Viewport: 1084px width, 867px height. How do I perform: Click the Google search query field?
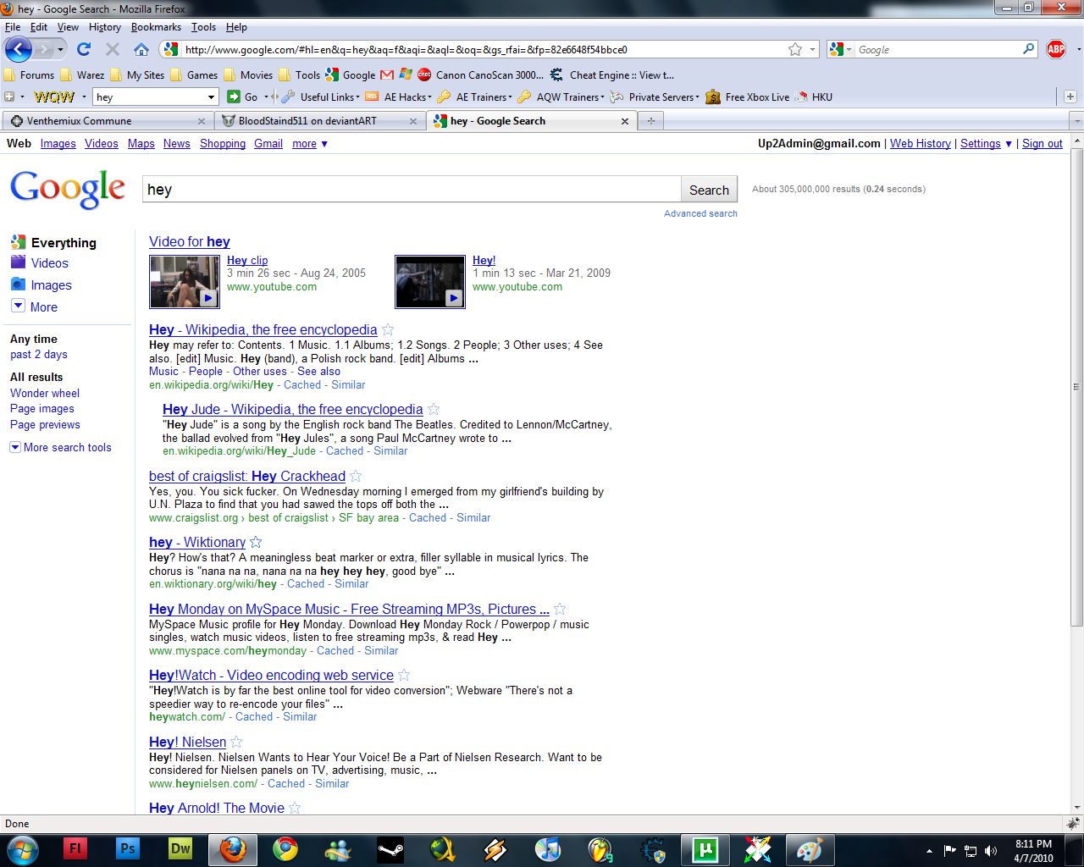tap(412, 190)
